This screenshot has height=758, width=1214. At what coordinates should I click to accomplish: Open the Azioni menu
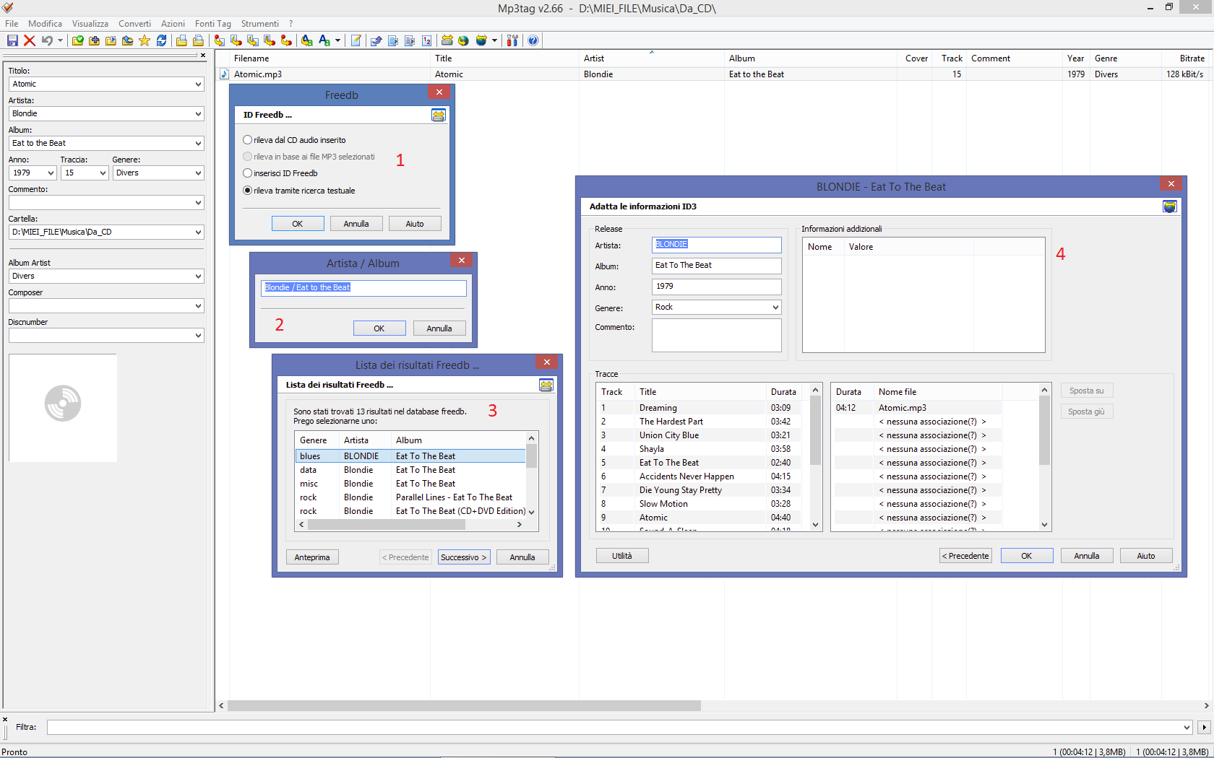[x=173, y=24]
